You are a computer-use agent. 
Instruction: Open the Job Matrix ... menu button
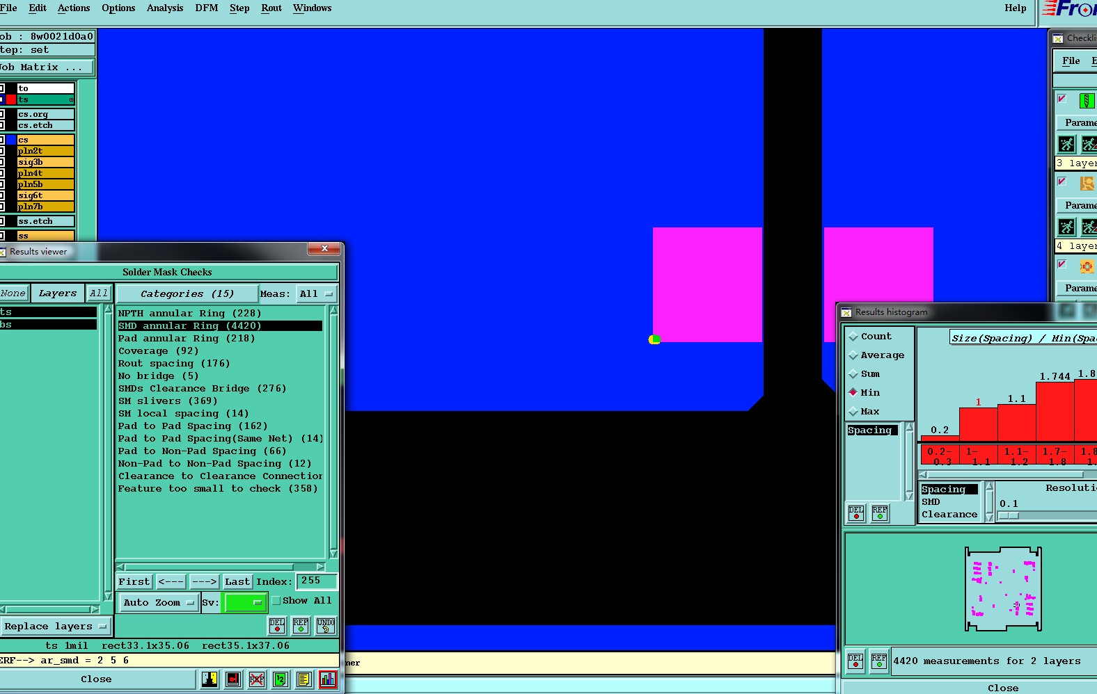pyautogui.click(x=47, y=67)
